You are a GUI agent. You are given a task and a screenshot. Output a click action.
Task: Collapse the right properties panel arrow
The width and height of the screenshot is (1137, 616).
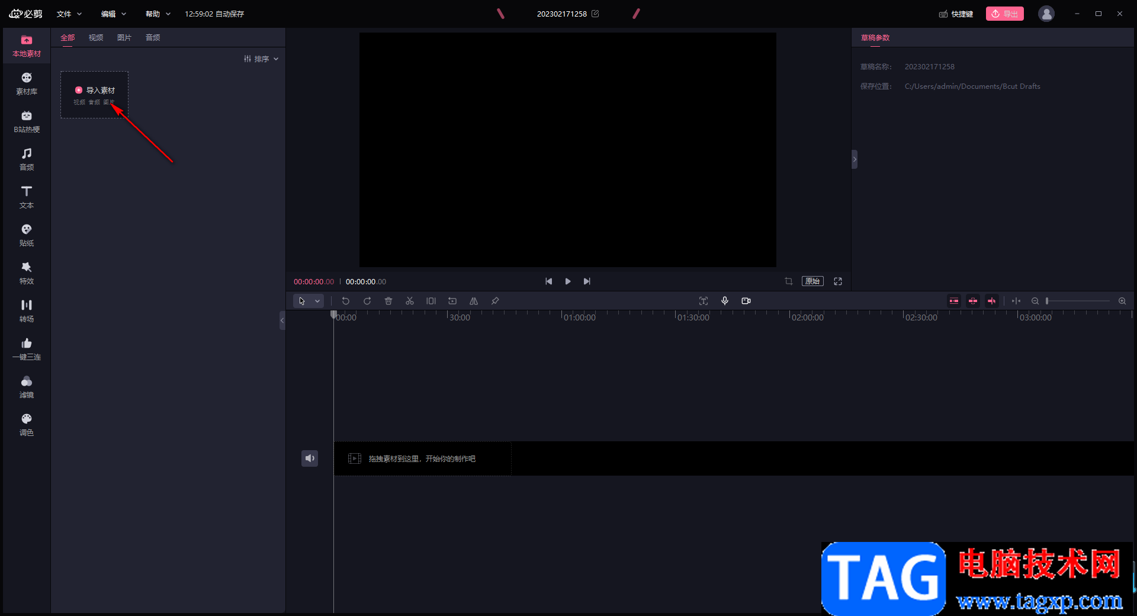coord(855,159)
